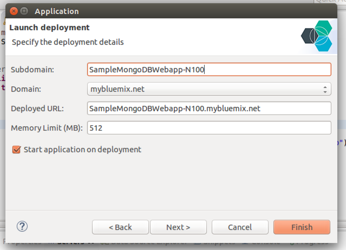The image size is (346, 250).
Task: Click the Cancel button
Action: click(x=240, y=227)
